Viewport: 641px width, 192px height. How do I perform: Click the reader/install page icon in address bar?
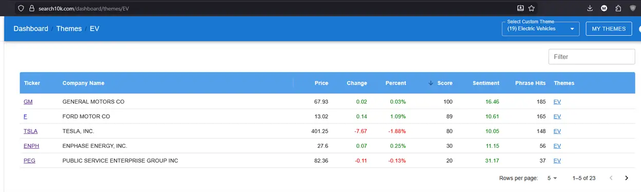520,8
